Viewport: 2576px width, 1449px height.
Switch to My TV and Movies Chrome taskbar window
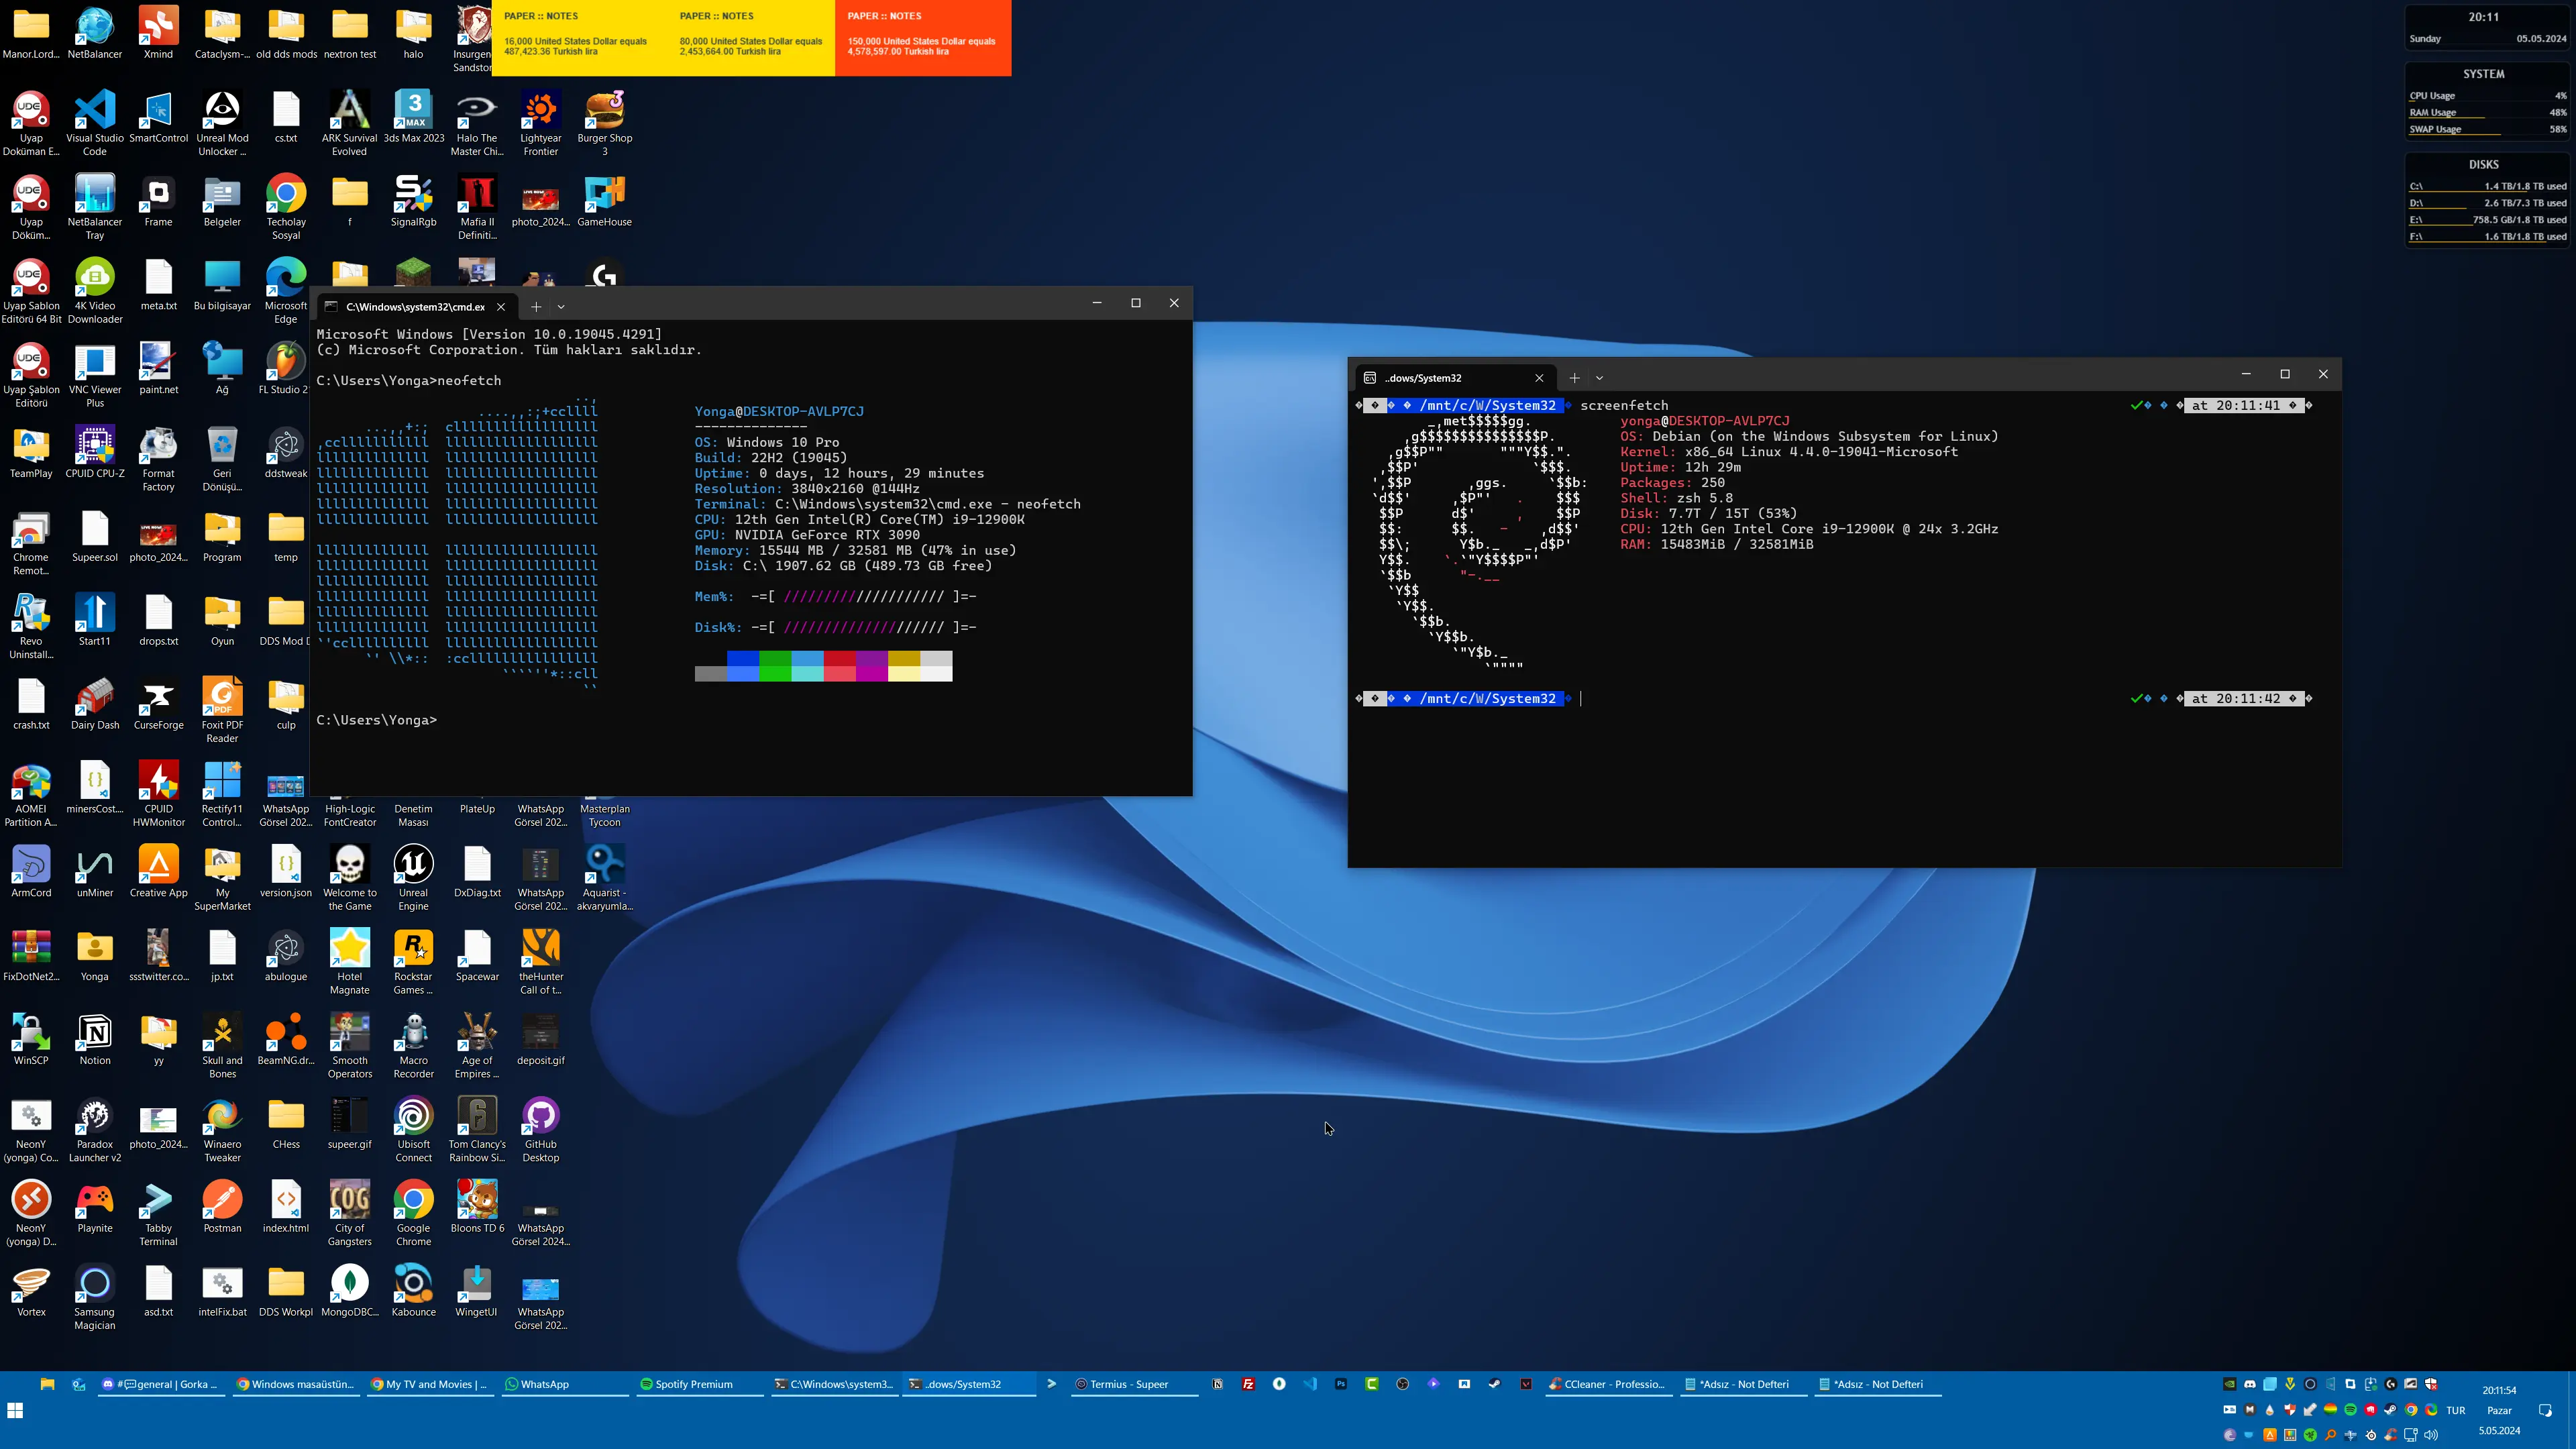point(430,1384)
